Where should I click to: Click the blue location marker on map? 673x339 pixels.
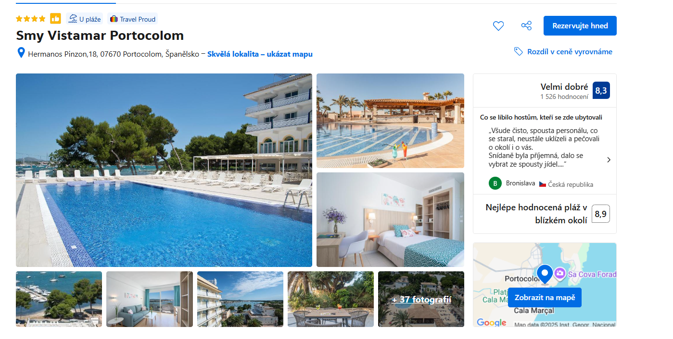pyautogui.click(x=545, y=274)
